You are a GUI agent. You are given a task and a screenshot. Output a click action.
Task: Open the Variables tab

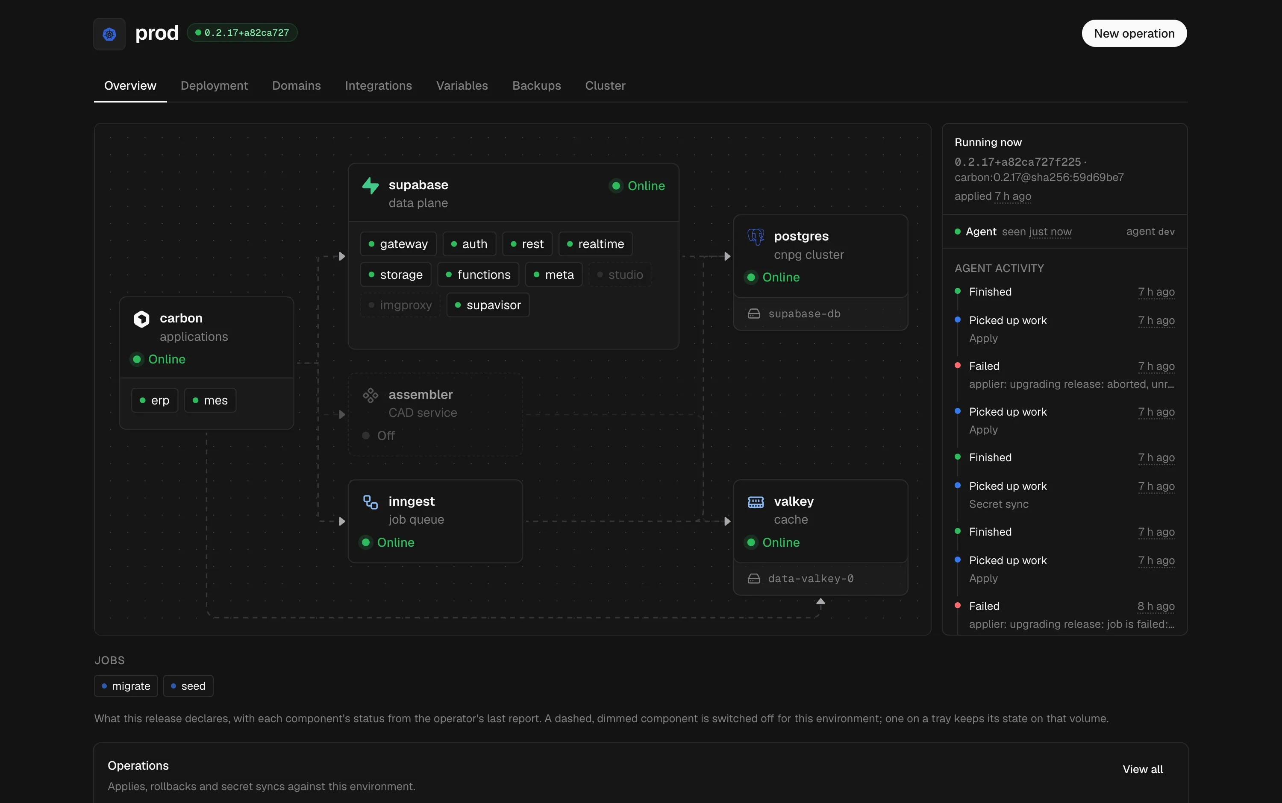pyautogui.click(x=462, y=85)
